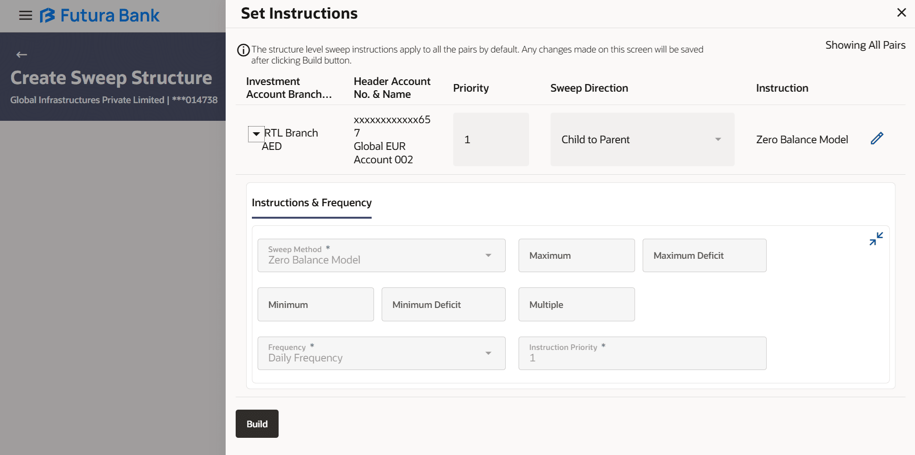This screenshot has width=915, height=455.
Task: Go back using the left arrow
Action: tap(21, 55)
